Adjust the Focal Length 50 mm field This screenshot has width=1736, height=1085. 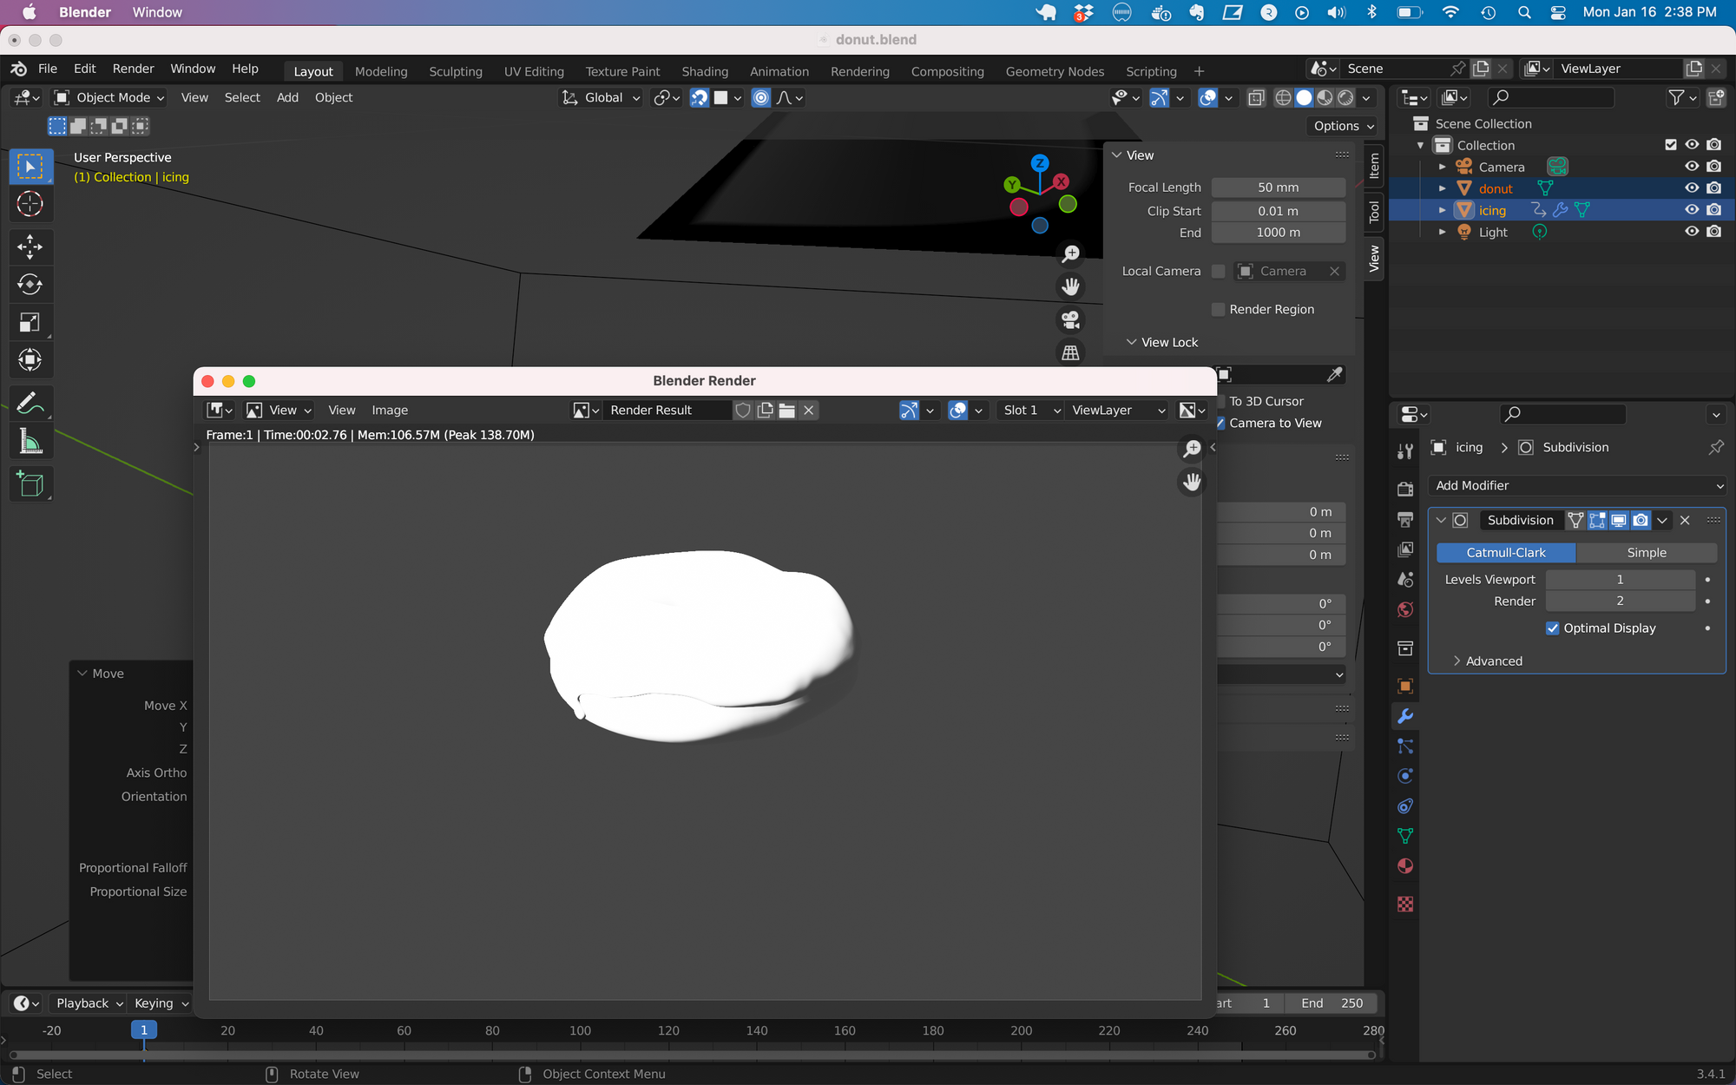[x=1278, y=187]
